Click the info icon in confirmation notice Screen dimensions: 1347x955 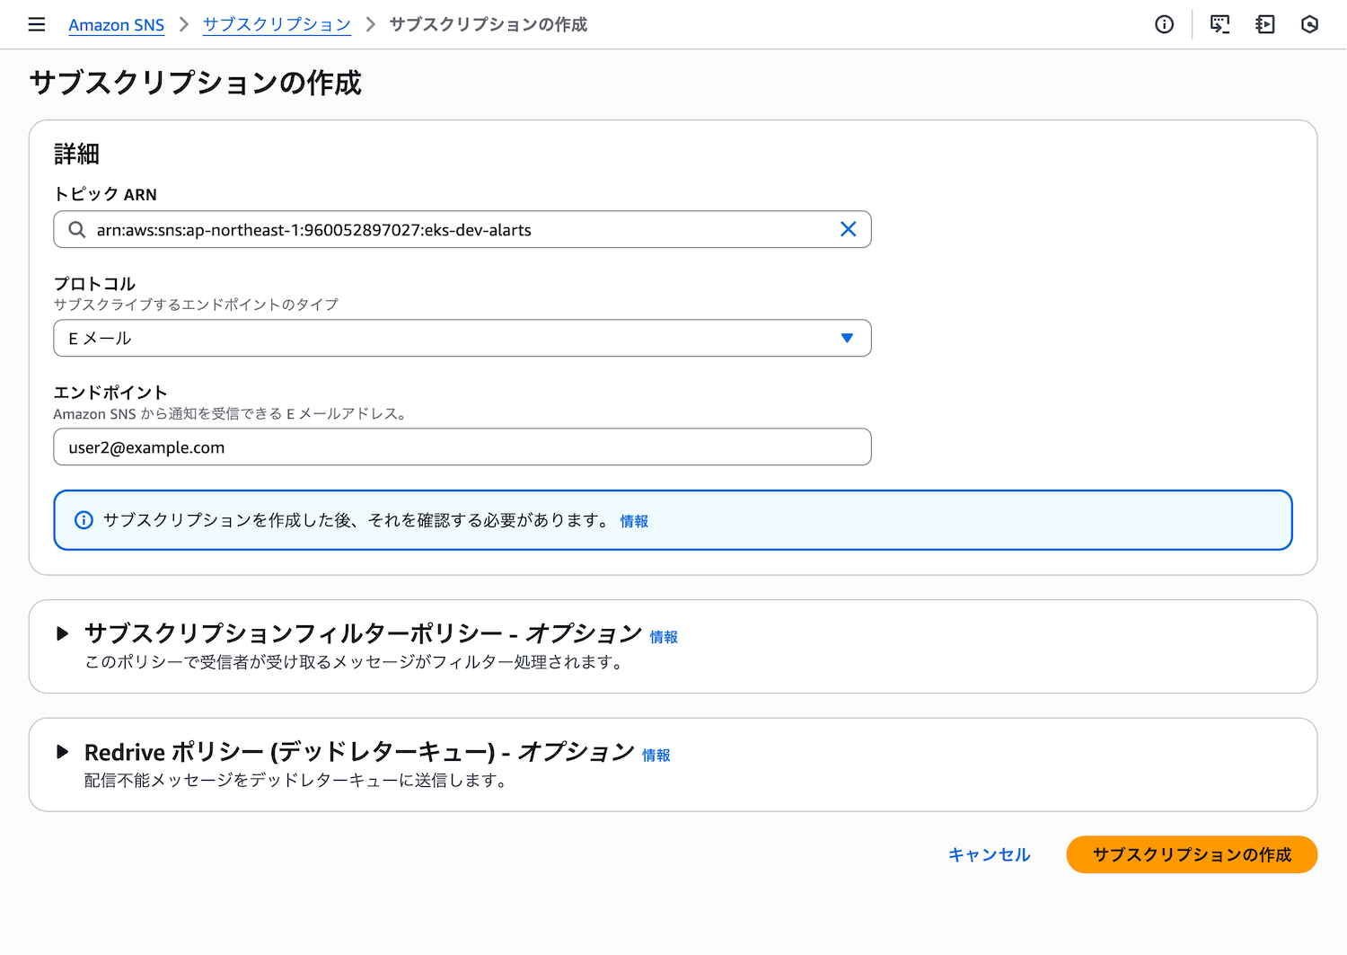coord(84,520)
